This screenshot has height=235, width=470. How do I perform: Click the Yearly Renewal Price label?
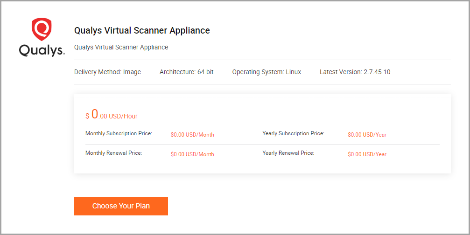(288, 153)
